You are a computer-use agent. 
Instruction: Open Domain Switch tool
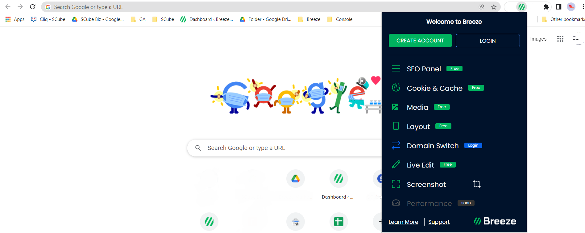click(x=433, y=146)
